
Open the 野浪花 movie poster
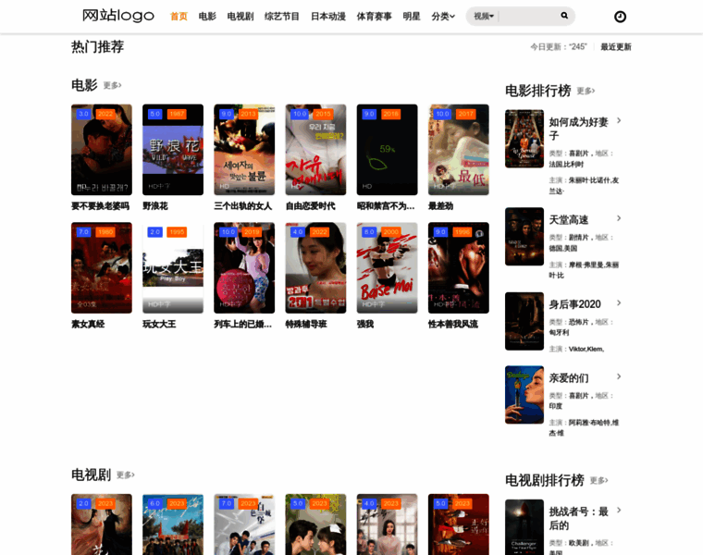click(x=173, y=150)
